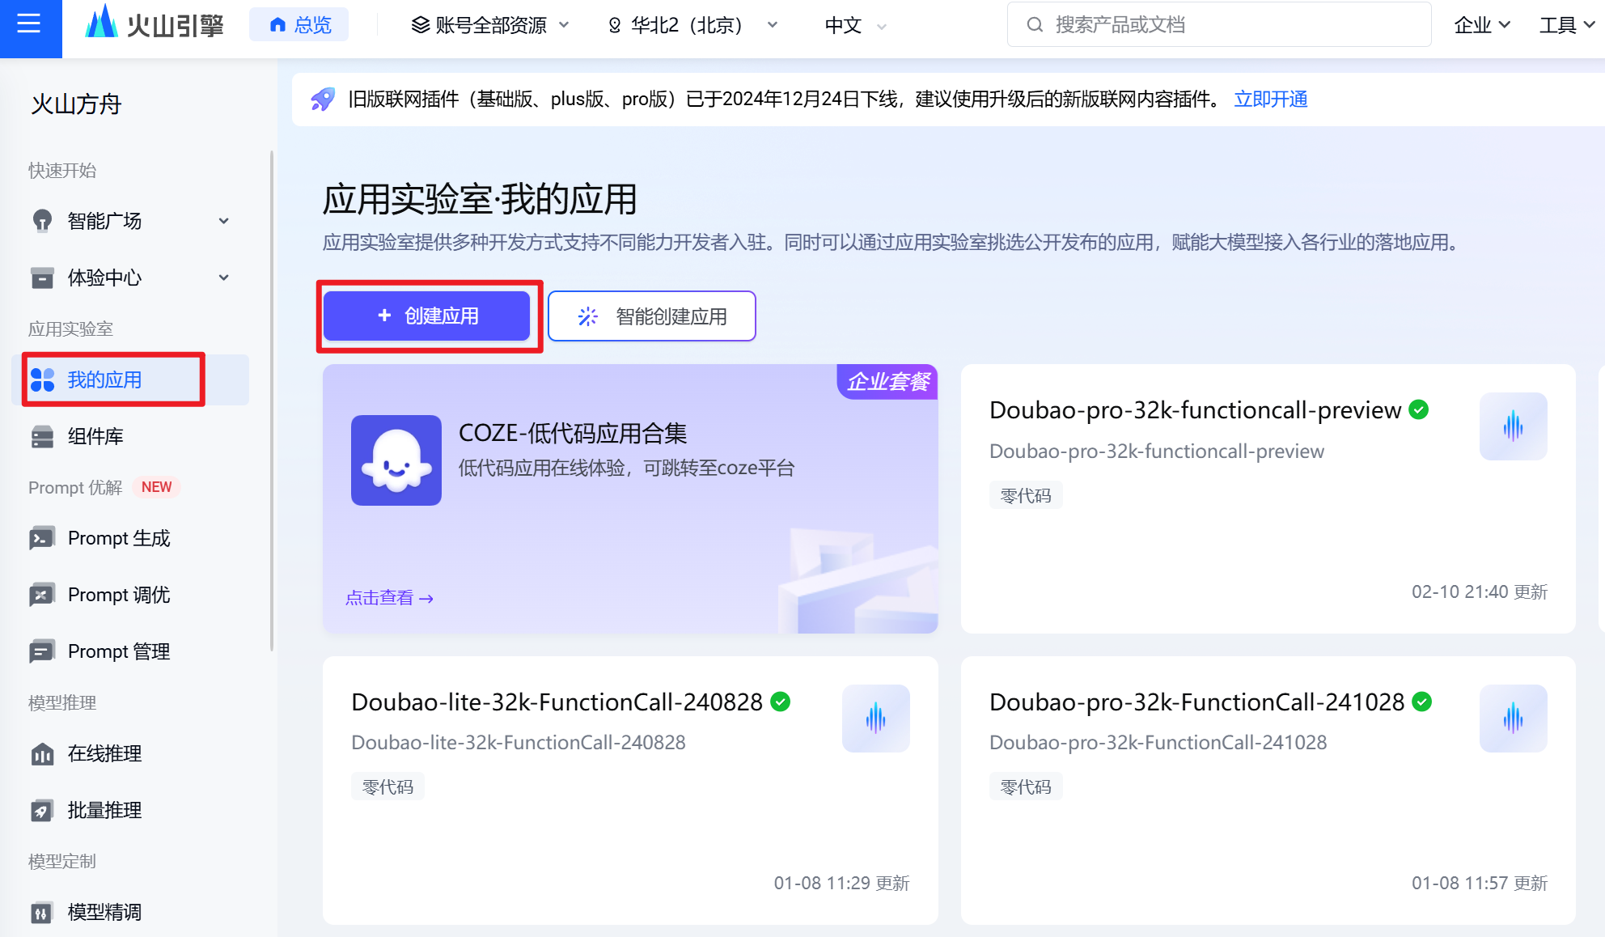The image size is (1605, 937).
Task: Click the Prompt 调优 icon
Action: [x=42, y=595]
